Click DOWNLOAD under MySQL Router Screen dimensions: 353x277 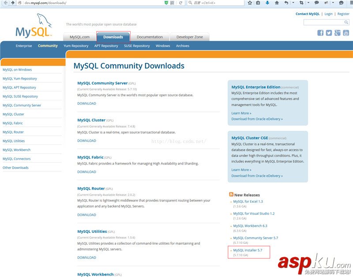86,215
